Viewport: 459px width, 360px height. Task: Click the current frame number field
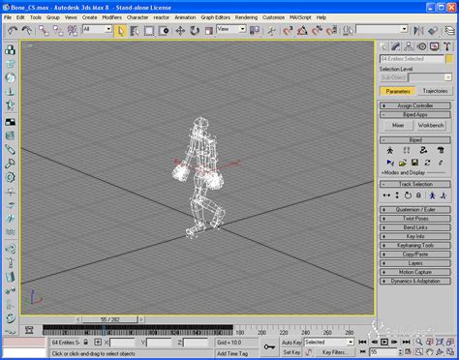pyautogui.click(x=382, y=352)
